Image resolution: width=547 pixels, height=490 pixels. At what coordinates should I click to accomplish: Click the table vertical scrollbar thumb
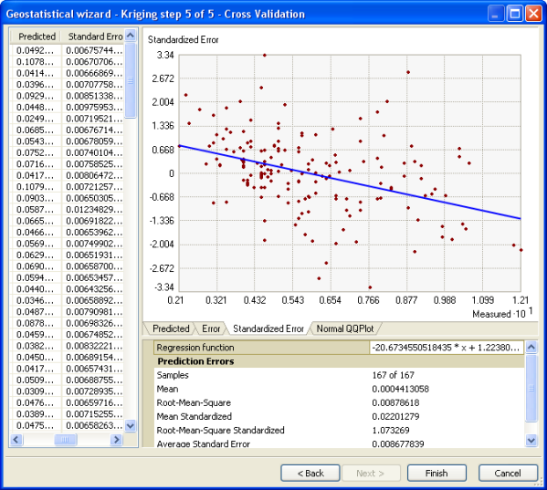(130, 80)
